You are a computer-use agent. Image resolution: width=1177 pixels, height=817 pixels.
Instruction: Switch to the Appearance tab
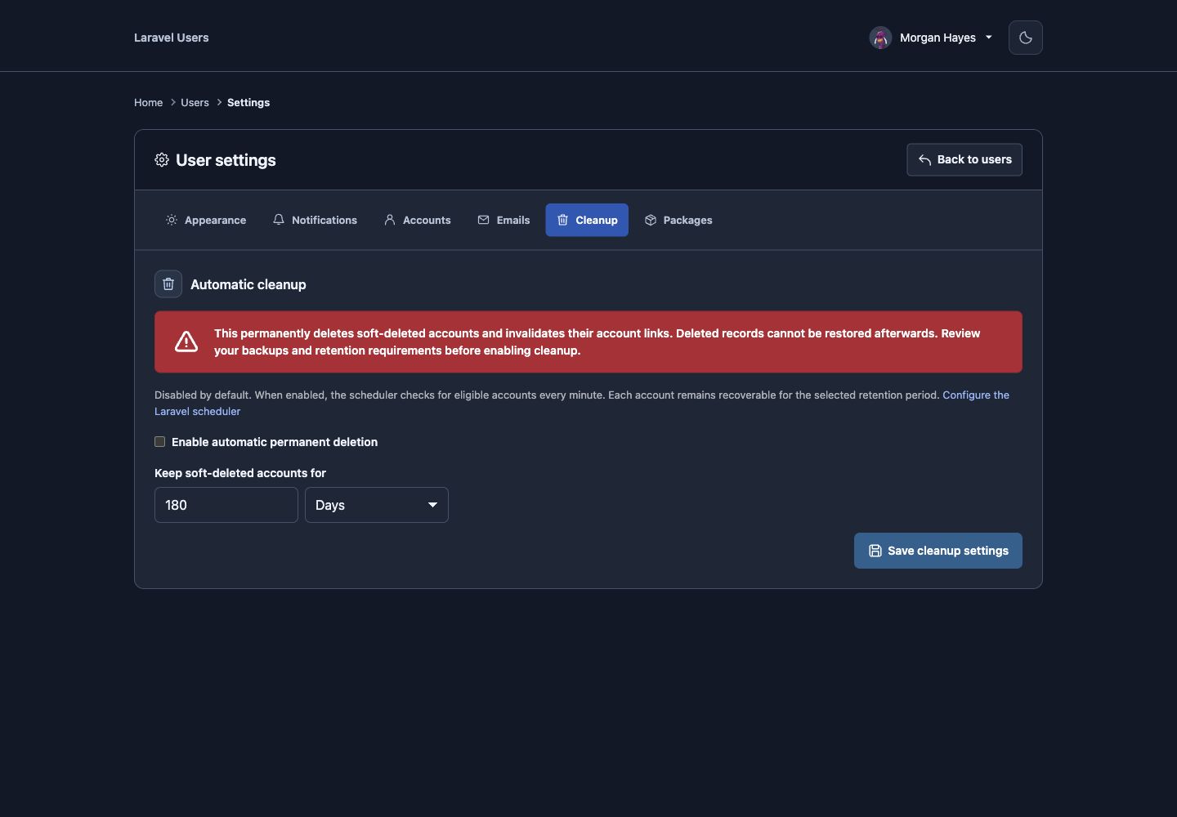[x=206, y=220]
